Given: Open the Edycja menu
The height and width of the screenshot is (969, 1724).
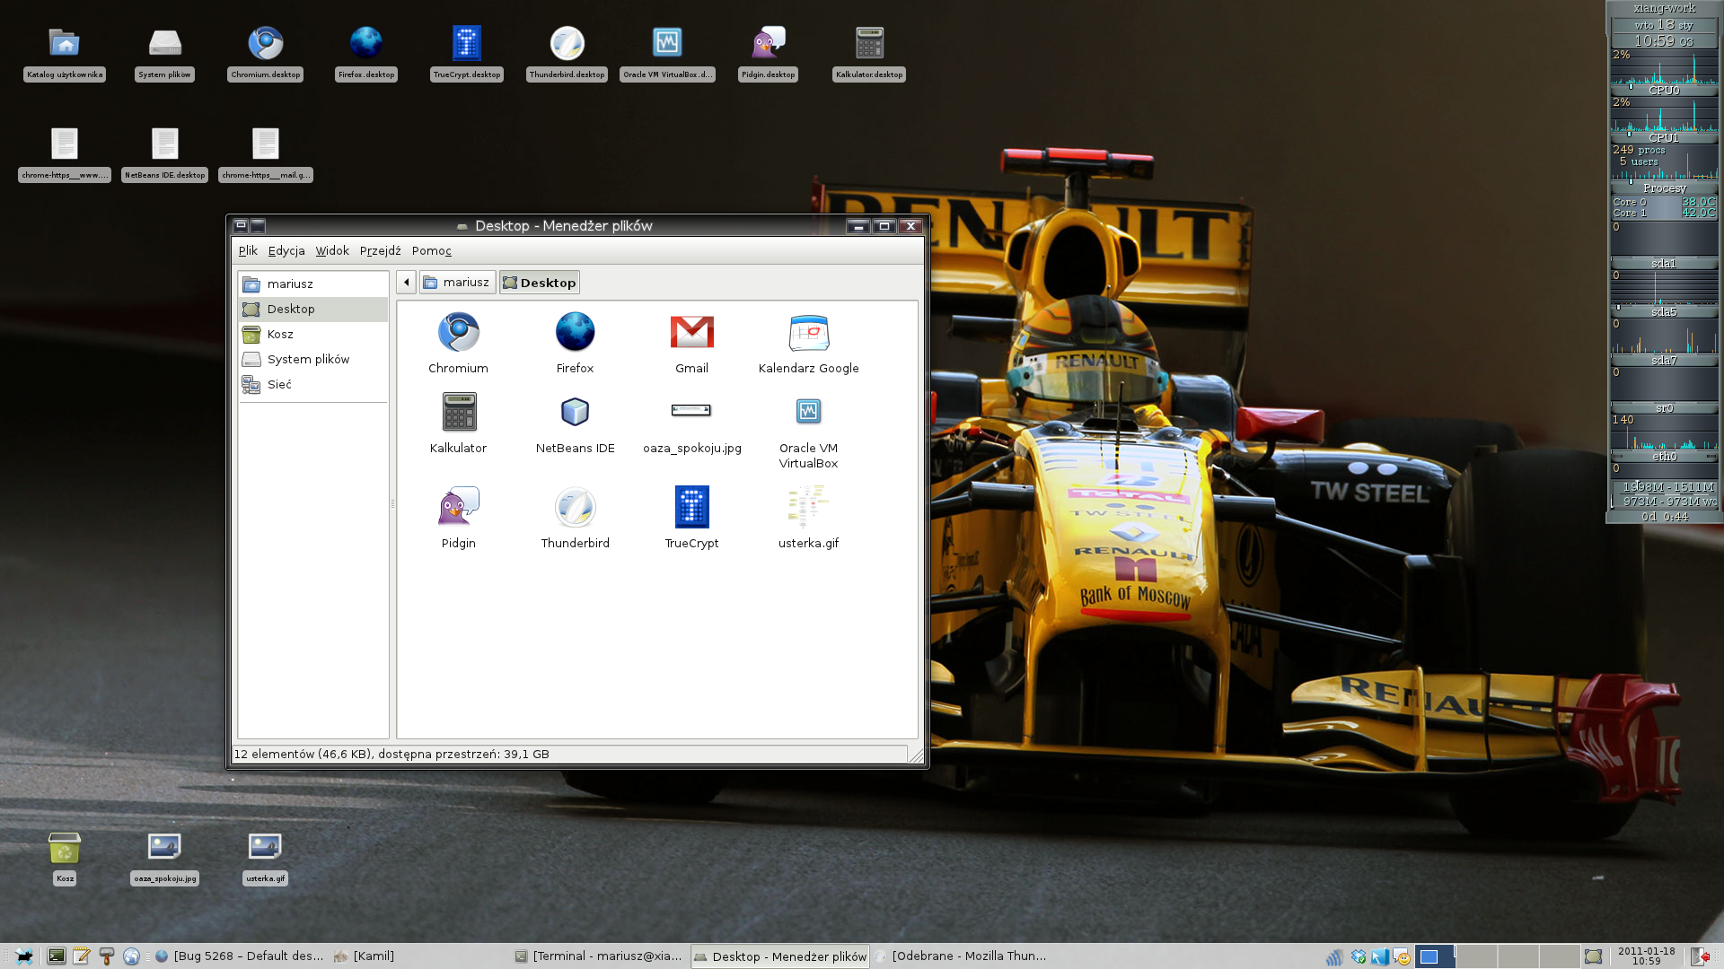Looking at the screenshot, I should [286, 251].
